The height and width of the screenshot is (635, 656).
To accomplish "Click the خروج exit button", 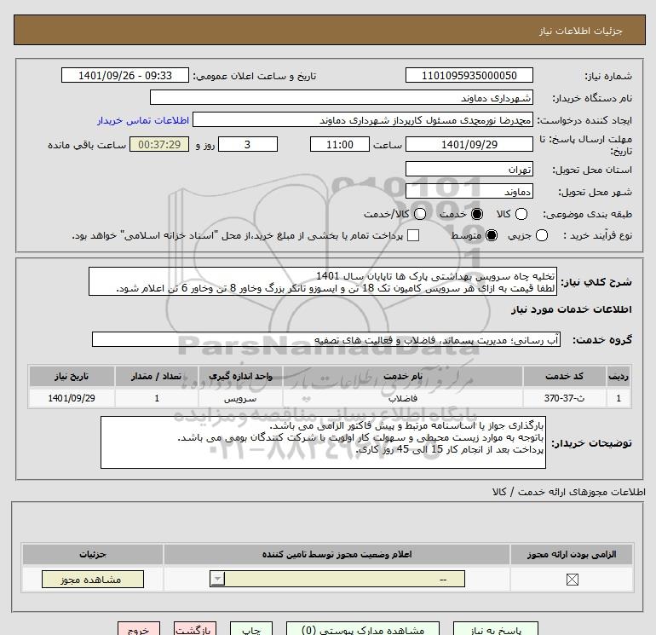I will pos(139,629).
